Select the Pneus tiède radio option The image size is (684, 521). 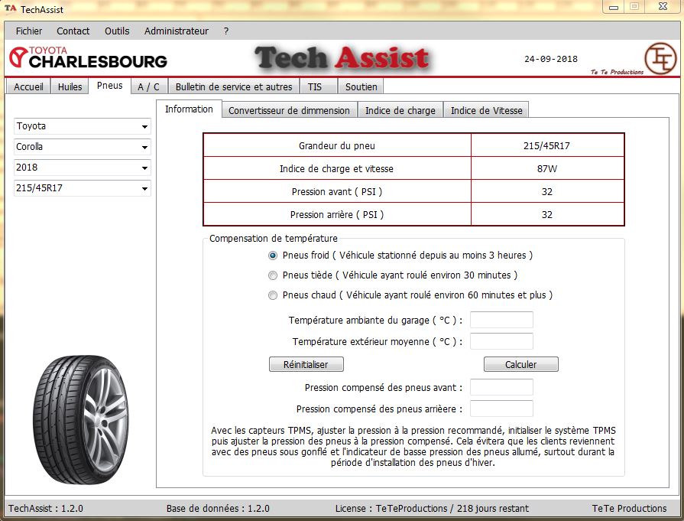(x=273, y=275)
